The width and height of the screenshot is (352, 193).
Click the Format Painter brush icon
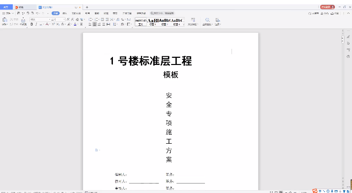pyautogui.click(x=23, y=20)
